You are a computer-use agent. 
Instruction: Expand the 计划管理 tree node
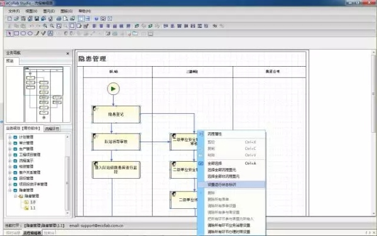point(10,137)
